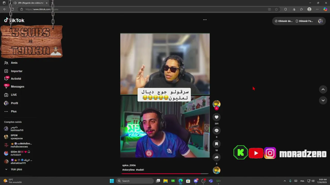The width and height of the screenshot is (330, 185).
Task: Bookmark the video to favorites
Action: click(217, 144)
